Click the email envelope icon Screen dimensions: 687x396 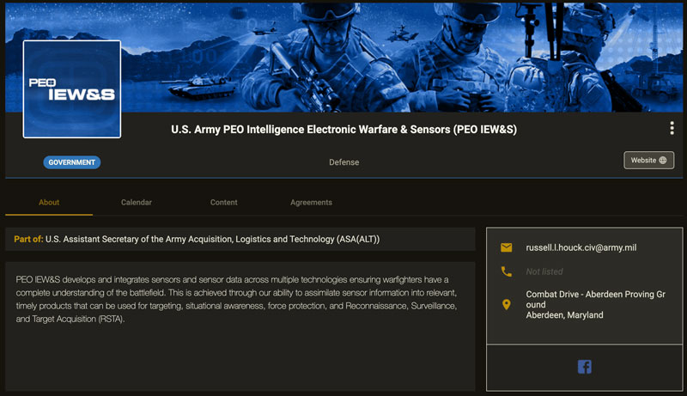pyautogui.click(x=506, y=247)
